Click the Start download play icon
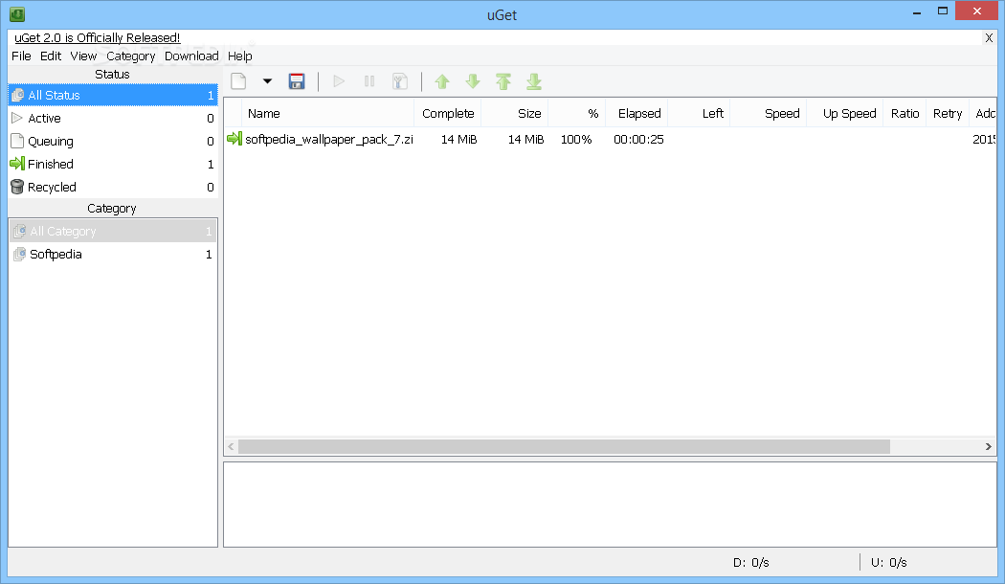Viewport: 1005px width, 584px height. (x=339, y=81)
